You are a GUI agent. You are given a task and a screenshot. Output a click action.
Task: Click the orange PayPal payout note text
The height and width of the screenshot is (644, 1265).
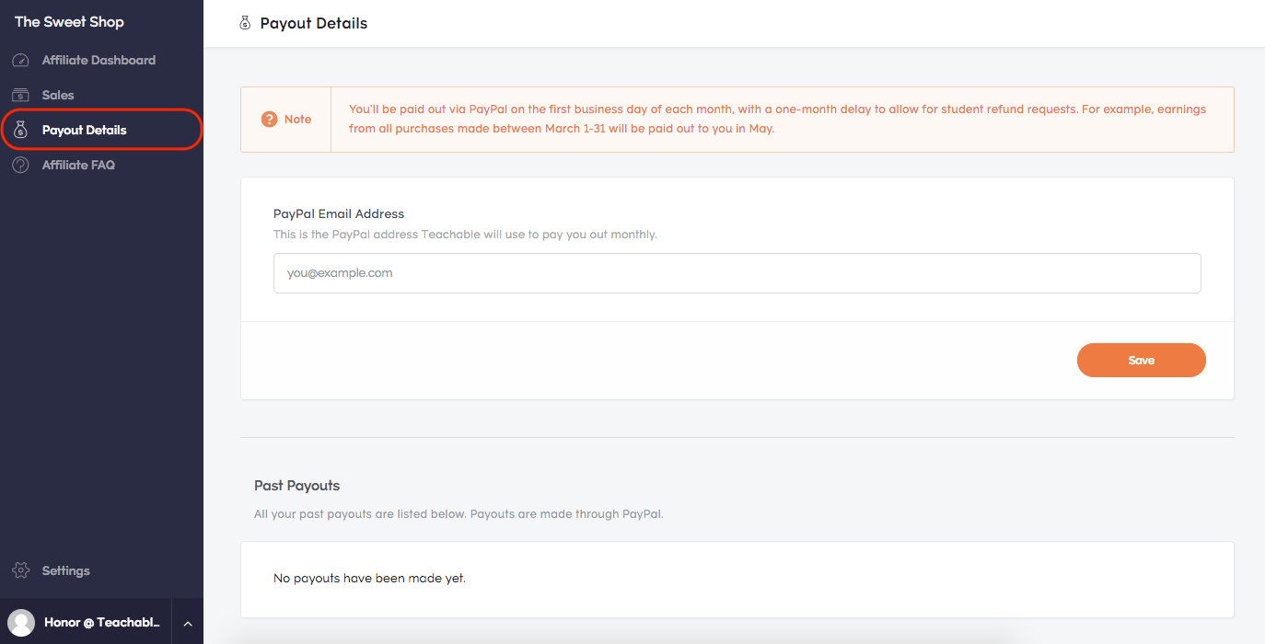point(777,120)
